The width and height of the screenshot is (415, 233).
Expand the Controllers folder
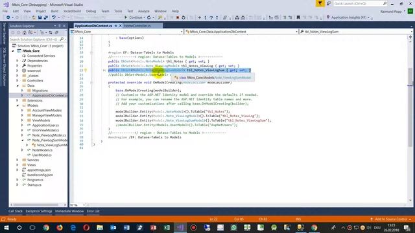tap(18, 80)
